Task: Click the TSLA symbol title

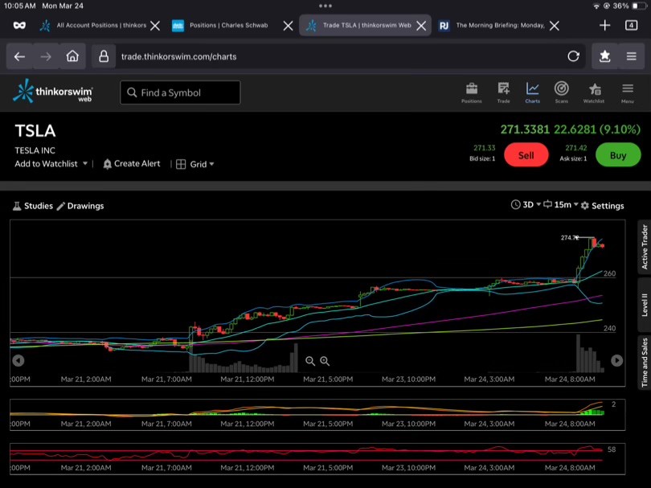Action: point(35,131)
